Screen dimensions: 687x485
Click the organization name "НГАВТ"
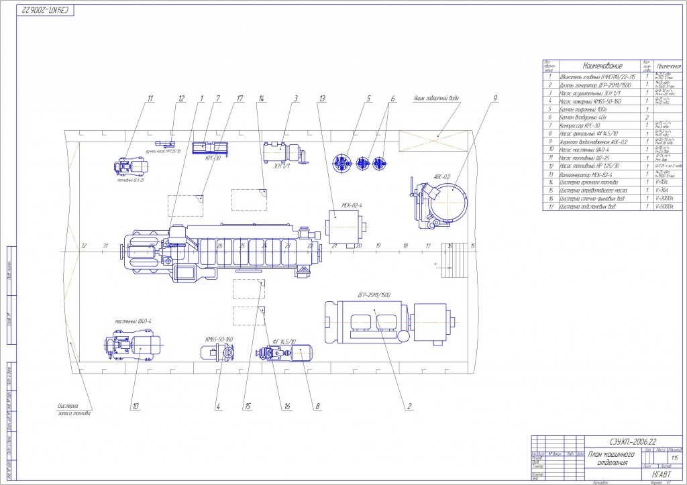[x=661, y=474]
